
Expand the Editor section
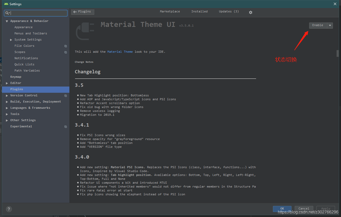click(x=7, y=83)
